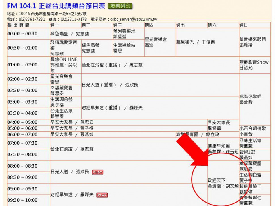Select the 05:00 ~ 06:00 time slot
The image size is (275, 206).
click(x=29, y=128)
